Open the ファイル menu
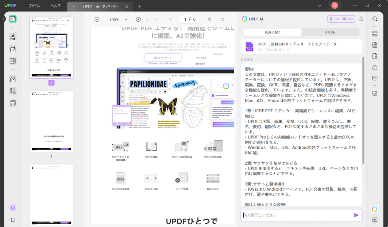The image size is (388, 227). click(34, 6)
